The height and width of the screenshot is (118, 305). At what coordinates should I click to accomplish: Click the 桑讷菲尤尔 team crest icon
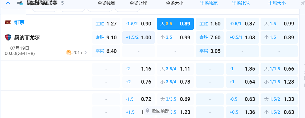click(8, 37)
